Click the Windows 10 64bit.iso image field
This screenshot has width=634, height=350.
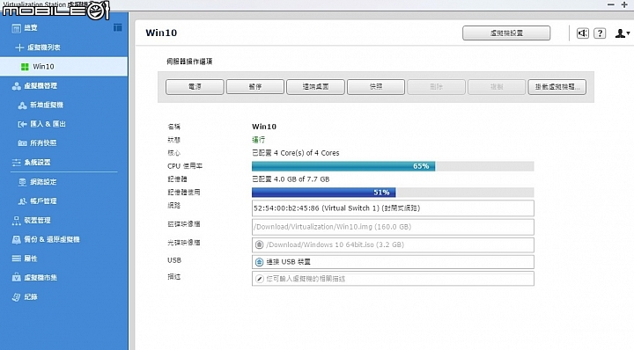pos(393,245)
